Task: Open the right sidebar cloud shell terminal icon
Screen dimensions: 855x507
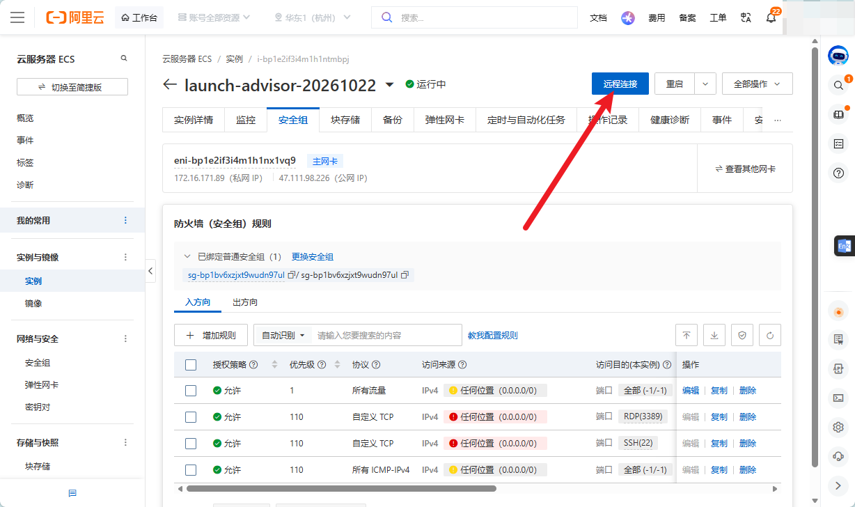Action: pos(838,398)
